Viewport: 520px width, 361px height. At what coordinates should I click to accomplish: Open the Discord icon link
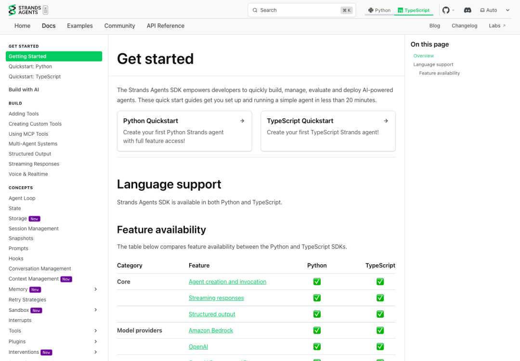pyautogui.click(x=467, y=10)
